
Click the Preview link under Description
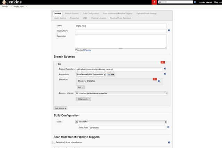88,50
